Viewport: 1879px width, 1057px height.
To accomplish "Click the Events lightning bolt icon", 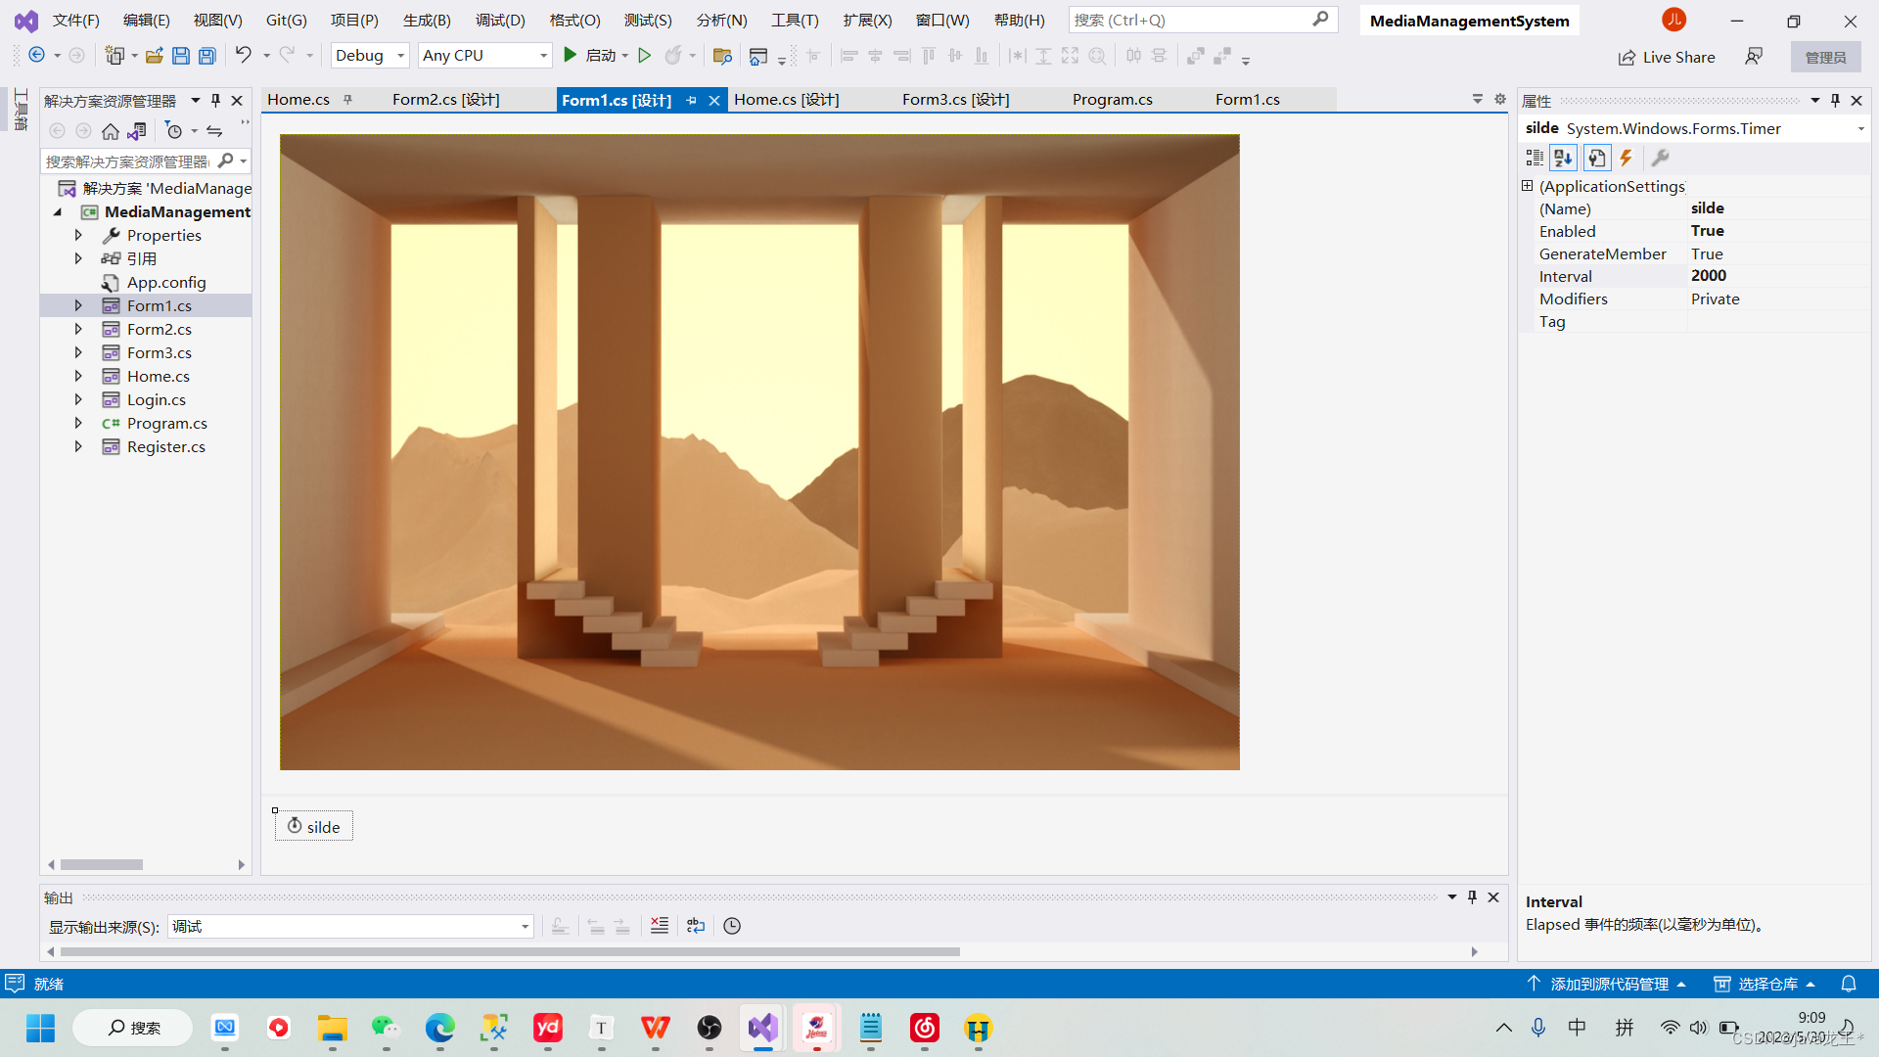I will click(1627, 158).
